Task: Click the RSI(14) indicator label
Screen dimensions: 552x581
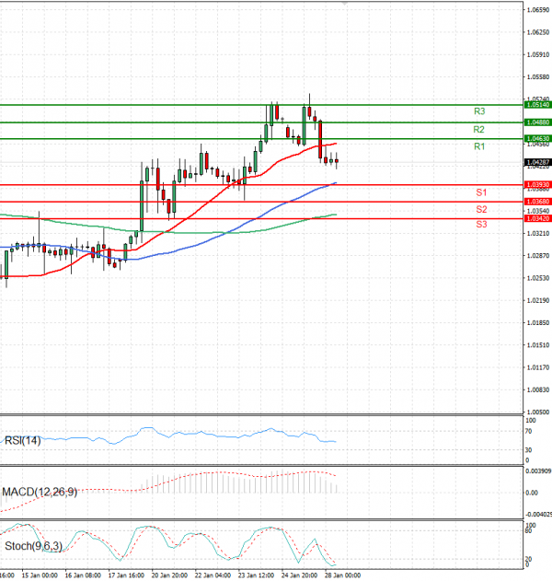Action: pos(23,440)
